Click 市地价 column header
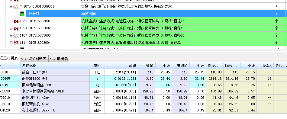287x119 pixels. pos(181,66)
